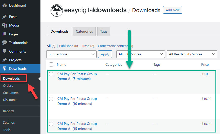The width and height of the screenshot is (220, 134).
Task: Select the Downloads submenu item
Action: 11,78
